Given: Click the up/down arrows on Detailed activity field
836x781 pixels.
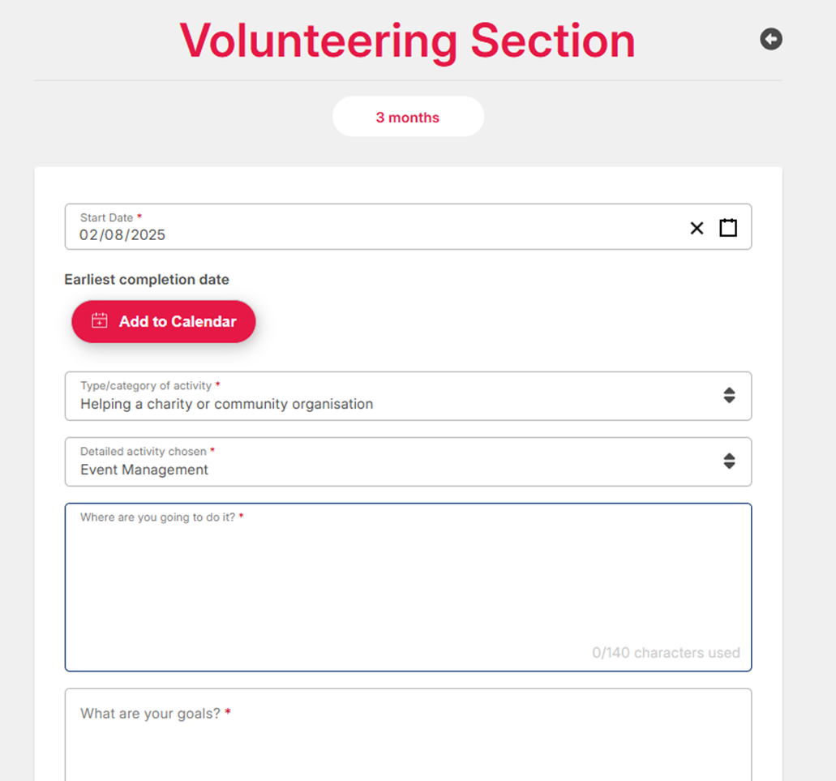Looking at the screenshot, I should pos(729,461).
